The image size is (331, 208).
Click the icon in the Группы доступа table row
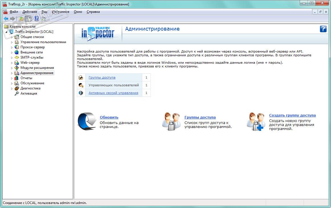(x=81, y=77)
